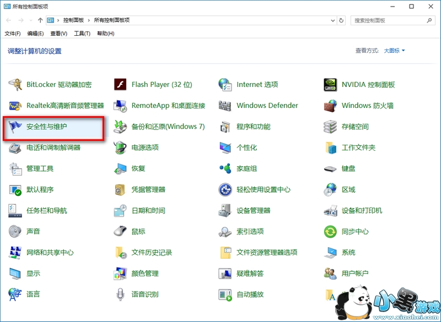Click the 搜索控制面板 search box
Screen dimensions: 441x322
click(392, 20)
